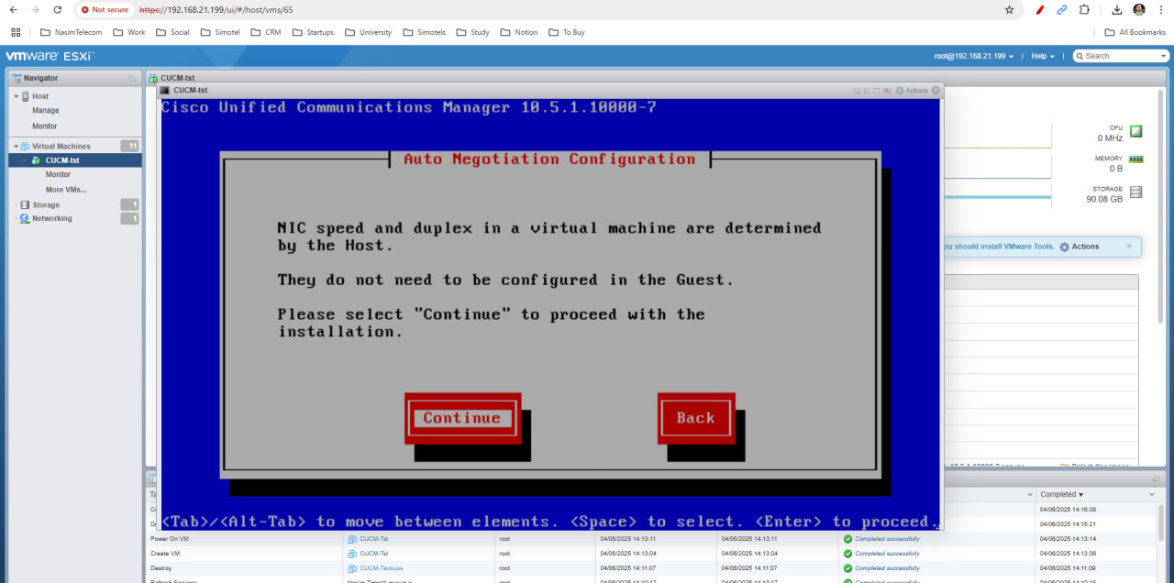
Task: Select Continue in the installer console
Action: [x=462, y=418]
